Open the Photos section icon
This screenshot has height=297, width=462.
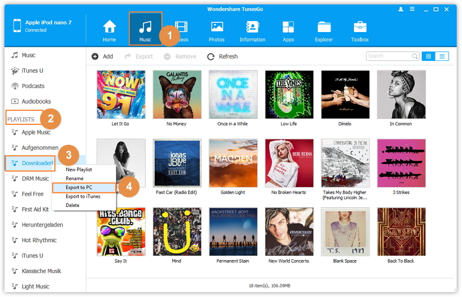pos(217,27)
